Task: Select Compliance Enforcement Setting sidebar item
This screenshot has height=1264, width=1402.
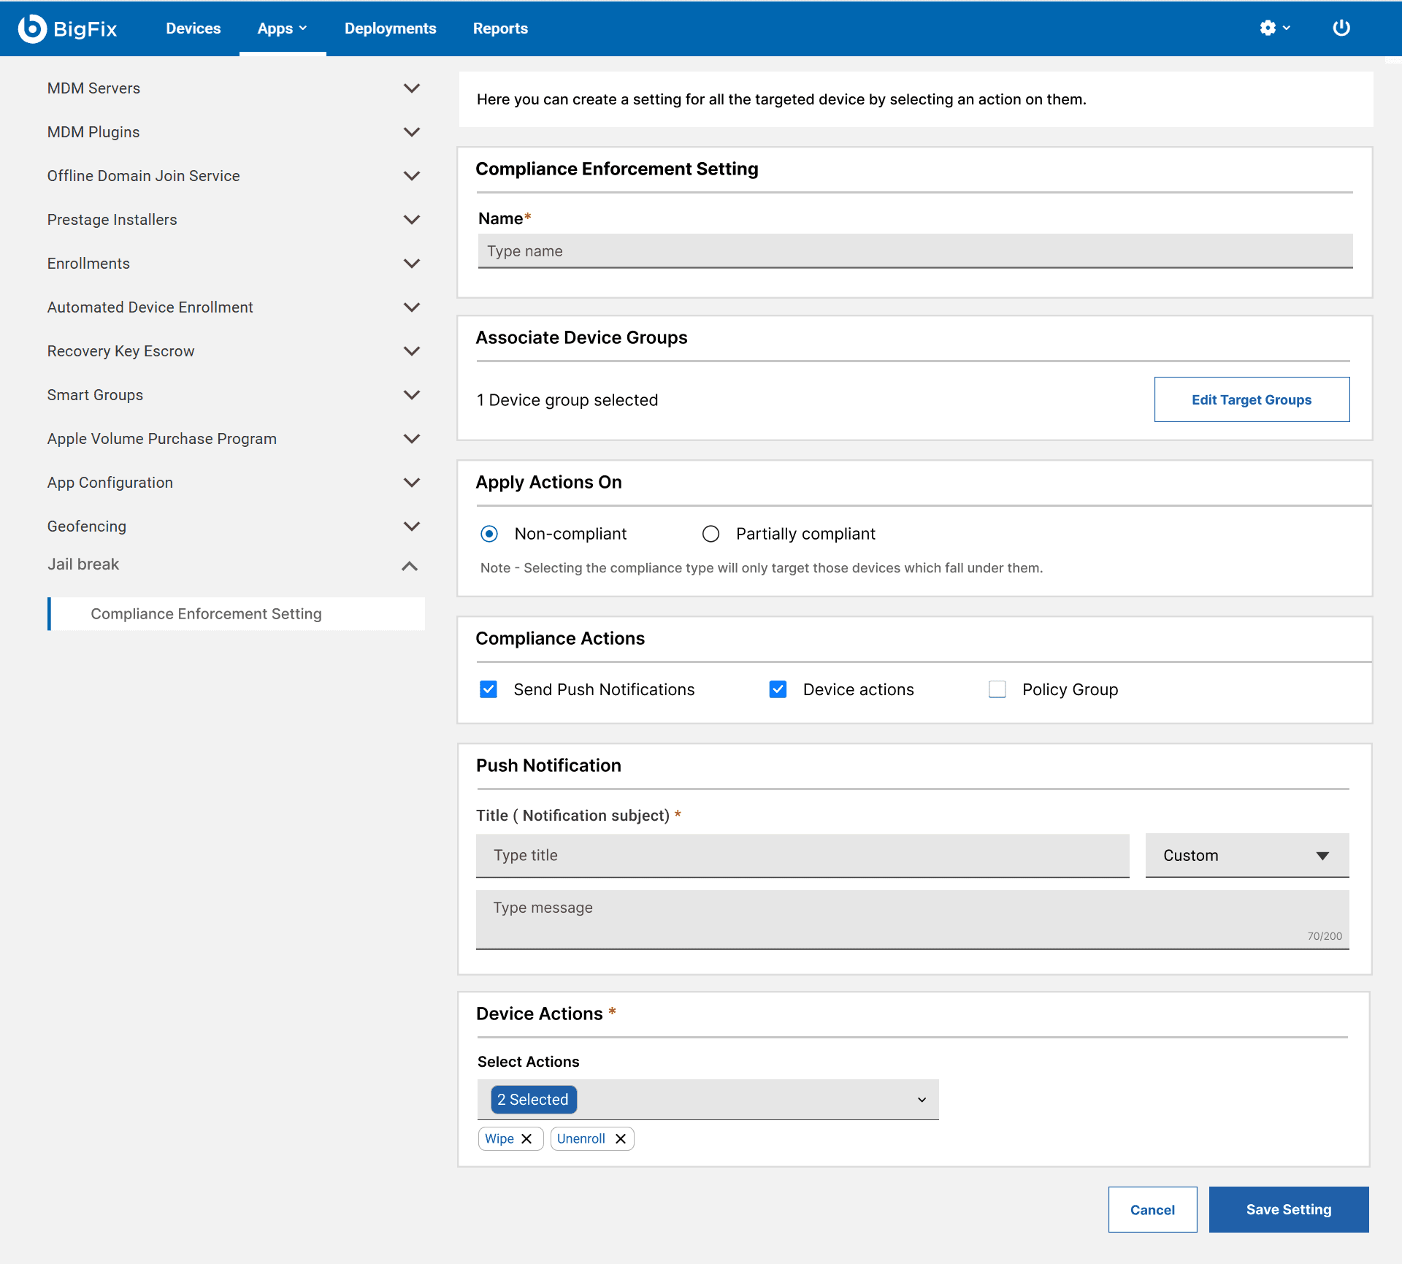Action: click(x=237, y=614)
